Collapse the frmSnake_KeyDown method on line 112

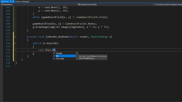[x=15, y=37]
